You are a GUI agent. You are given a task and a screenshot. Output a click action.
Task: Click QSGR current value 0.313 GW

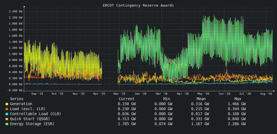[x=127, y=119]
